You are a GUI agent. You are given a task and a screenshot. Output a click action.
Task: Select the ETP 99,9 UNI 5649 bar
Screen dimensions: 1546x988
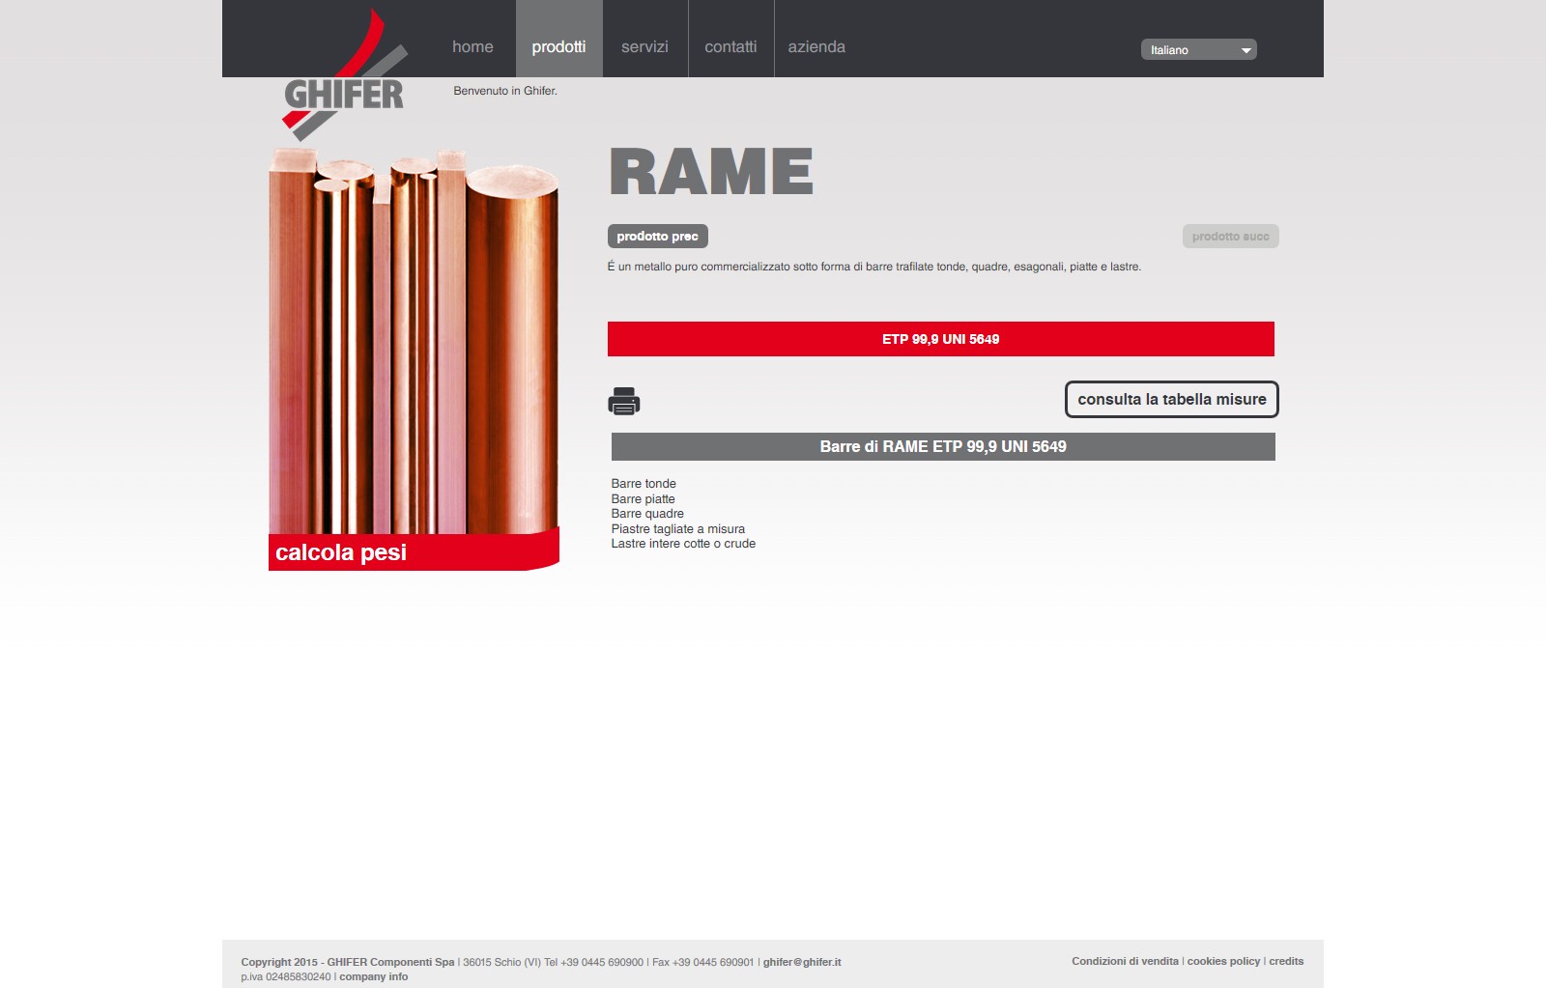(x=941, y=339)
